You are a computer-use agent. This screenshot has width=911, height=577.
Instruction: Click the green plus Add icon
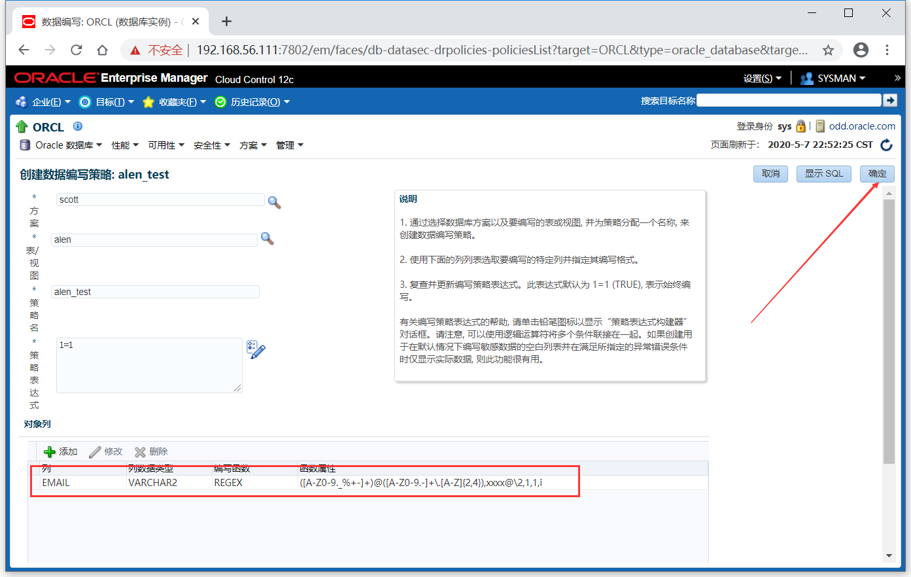(50, 452)
